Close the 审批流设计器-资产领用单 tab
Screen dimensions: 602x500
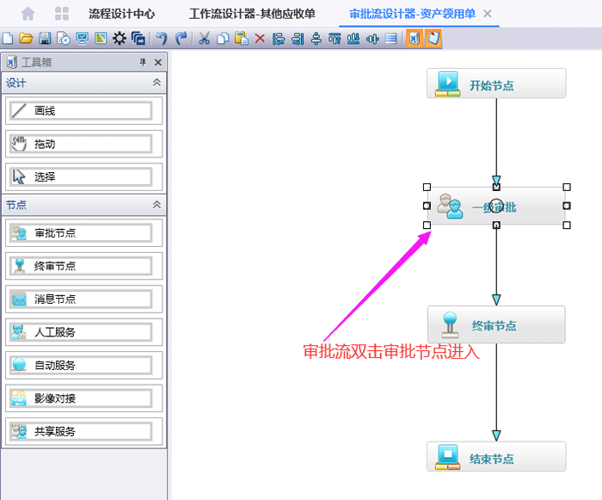pos(488,14)
